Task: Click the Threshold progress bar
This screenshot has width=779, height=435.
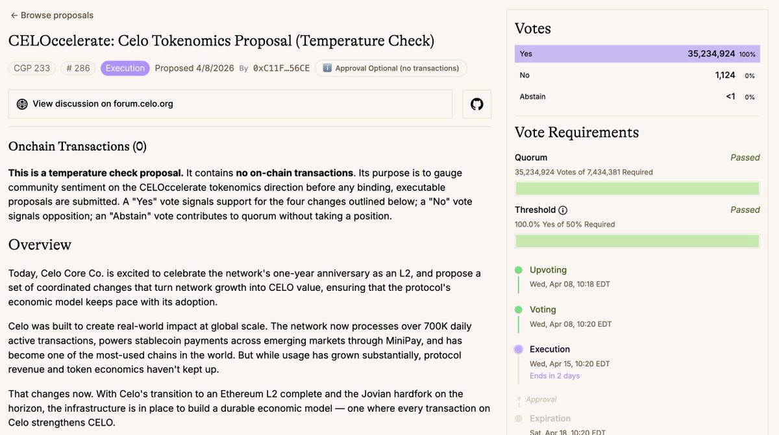Action: coord(637,241)
